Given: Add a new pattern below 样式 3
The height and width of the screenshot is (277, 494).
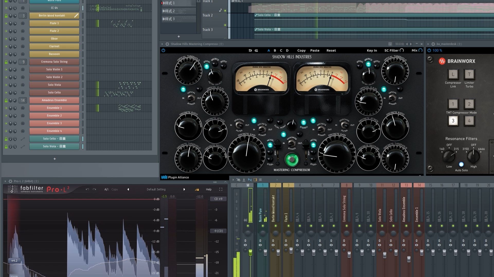Looking at the screenshot, I should pos(179,36).
